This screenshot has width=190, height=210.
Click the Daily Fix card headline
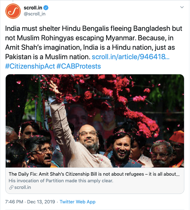pos(94,174)
